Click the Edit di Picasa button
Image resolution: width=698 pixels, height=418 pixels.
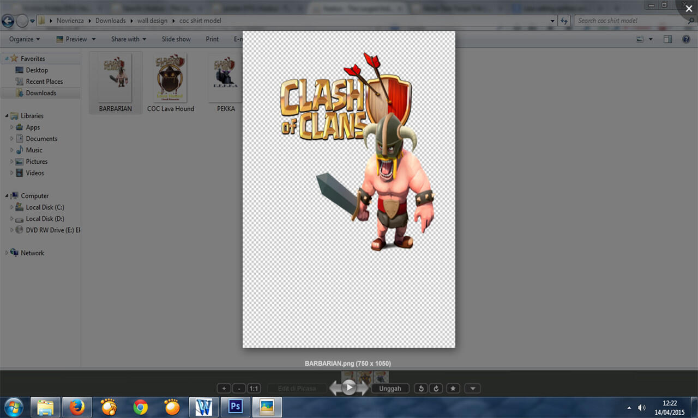297,389
